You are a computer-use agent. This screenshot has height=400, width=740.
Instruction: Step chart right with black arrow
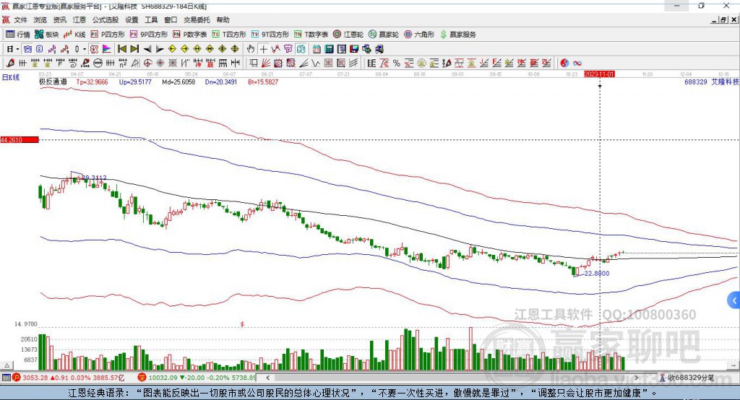click(160, 49)
